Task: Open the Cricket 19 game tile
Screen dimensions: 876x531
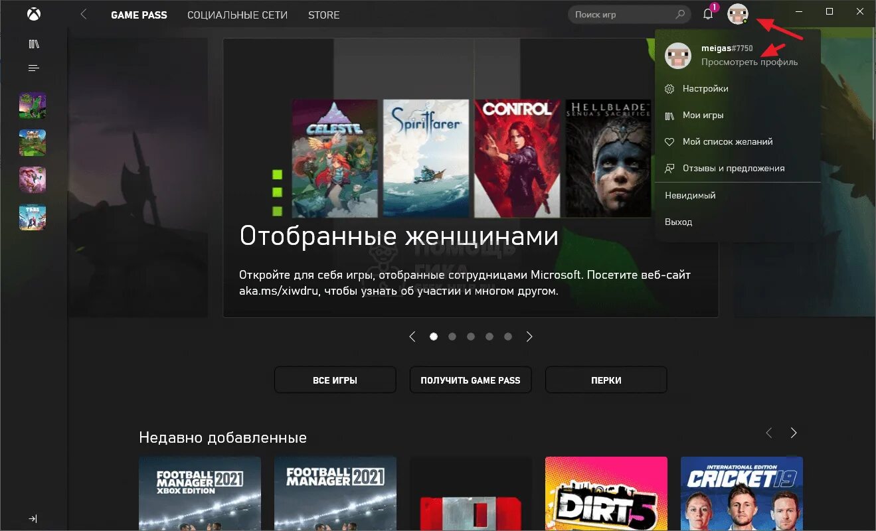Action: tap(742, 493)
